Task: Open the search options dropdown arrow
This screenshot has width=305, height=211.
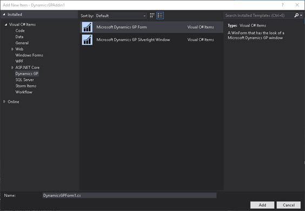Action: (301, 15)
